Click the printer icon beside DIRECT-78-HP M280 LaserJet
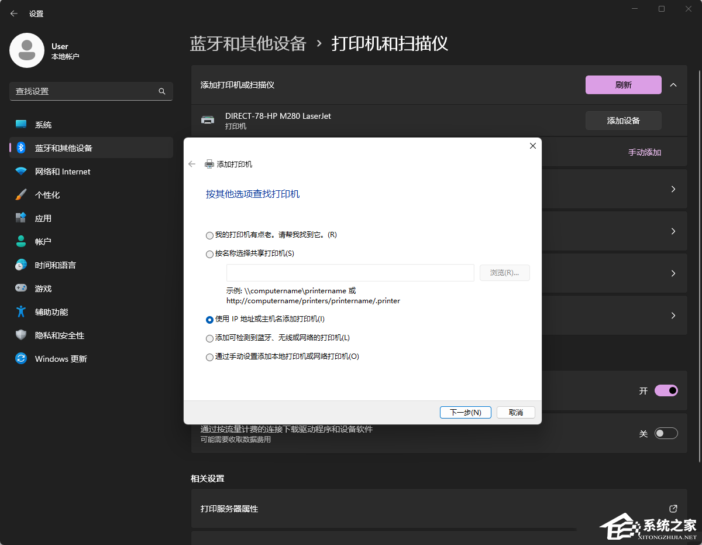This screenshot has height=545, width=702. 208,120
